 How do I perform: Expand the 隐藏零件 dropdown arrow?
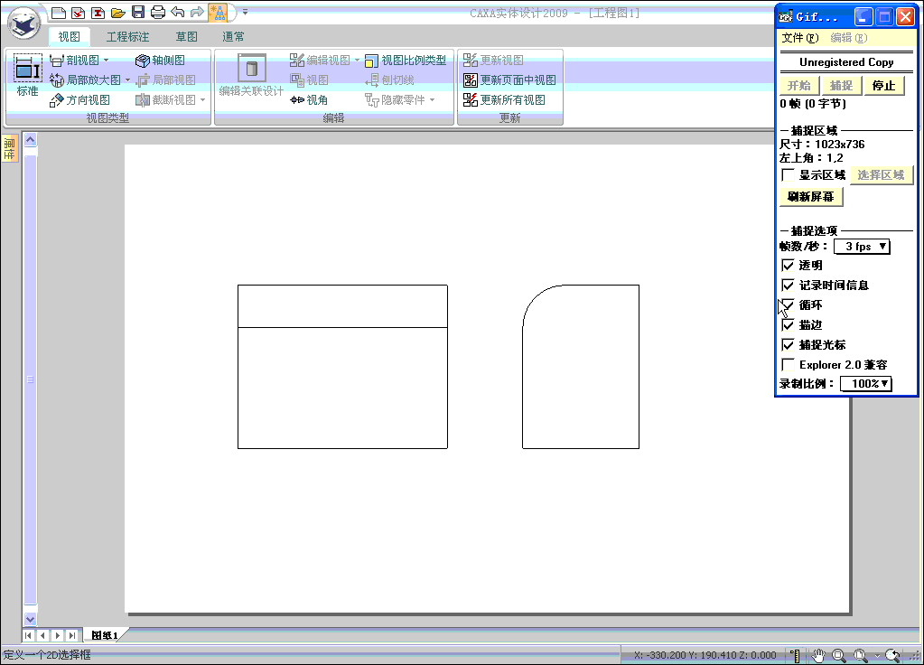(432, 99)
